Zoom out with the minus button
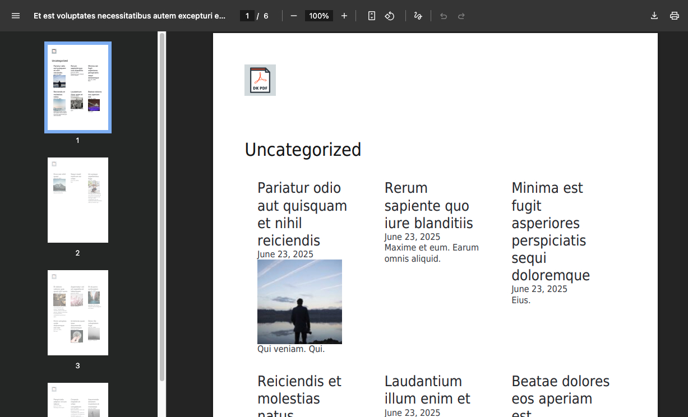Screen dimensions: 688x417 (294, 16)
